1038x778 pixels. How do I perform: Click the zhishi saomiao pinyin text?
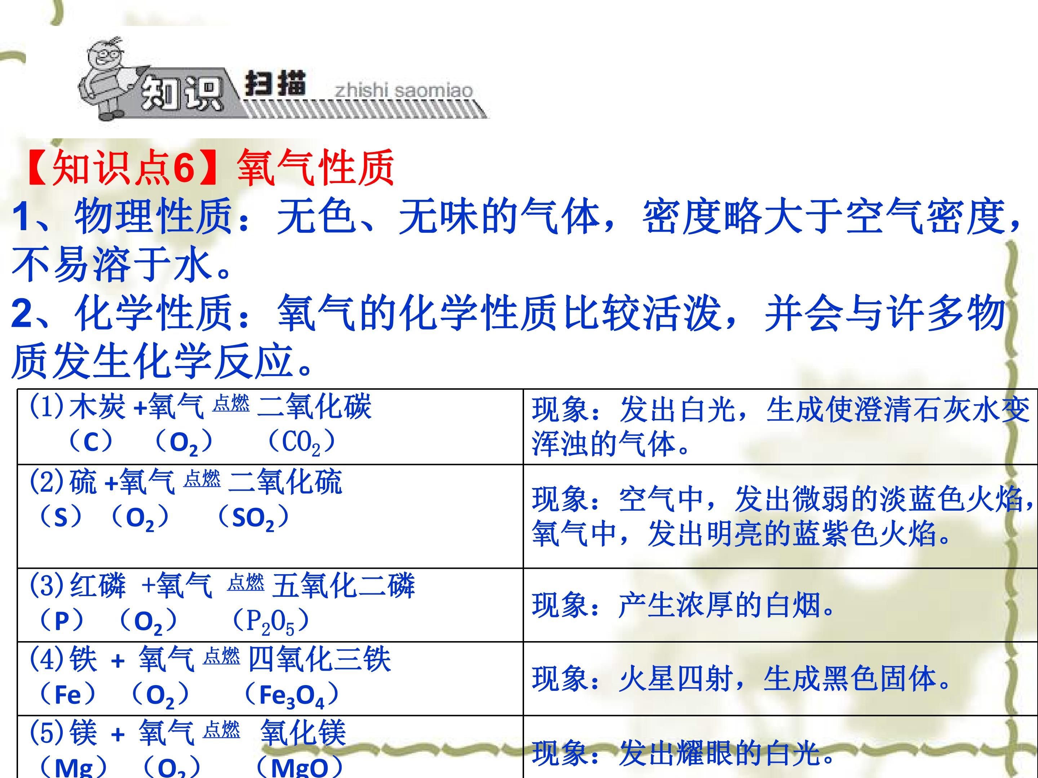(x=404, y=90)
